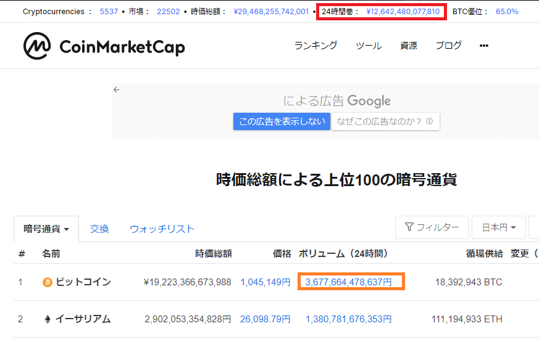Sort by the 名前 column header
539x342 pixels.
point(51,253)
